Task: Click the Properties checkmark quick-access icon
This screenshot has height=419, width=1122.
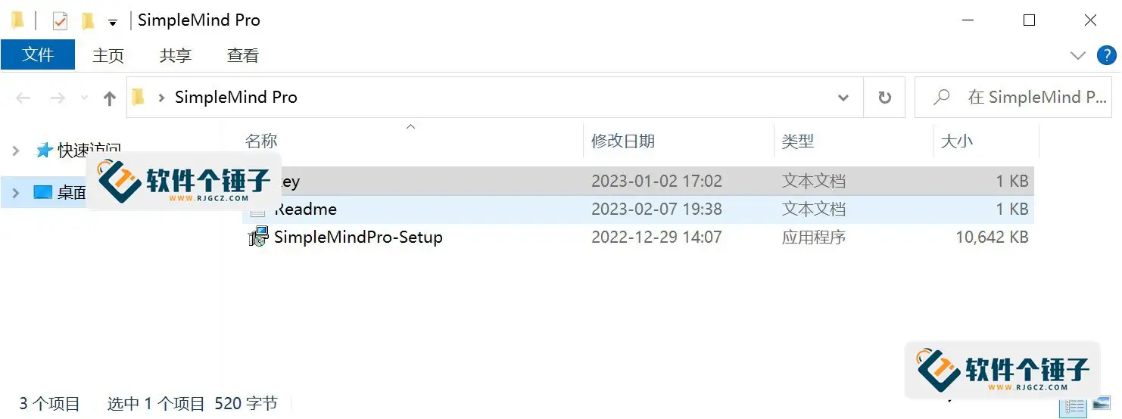Action: pyautogui.click(x=60, y=21)
